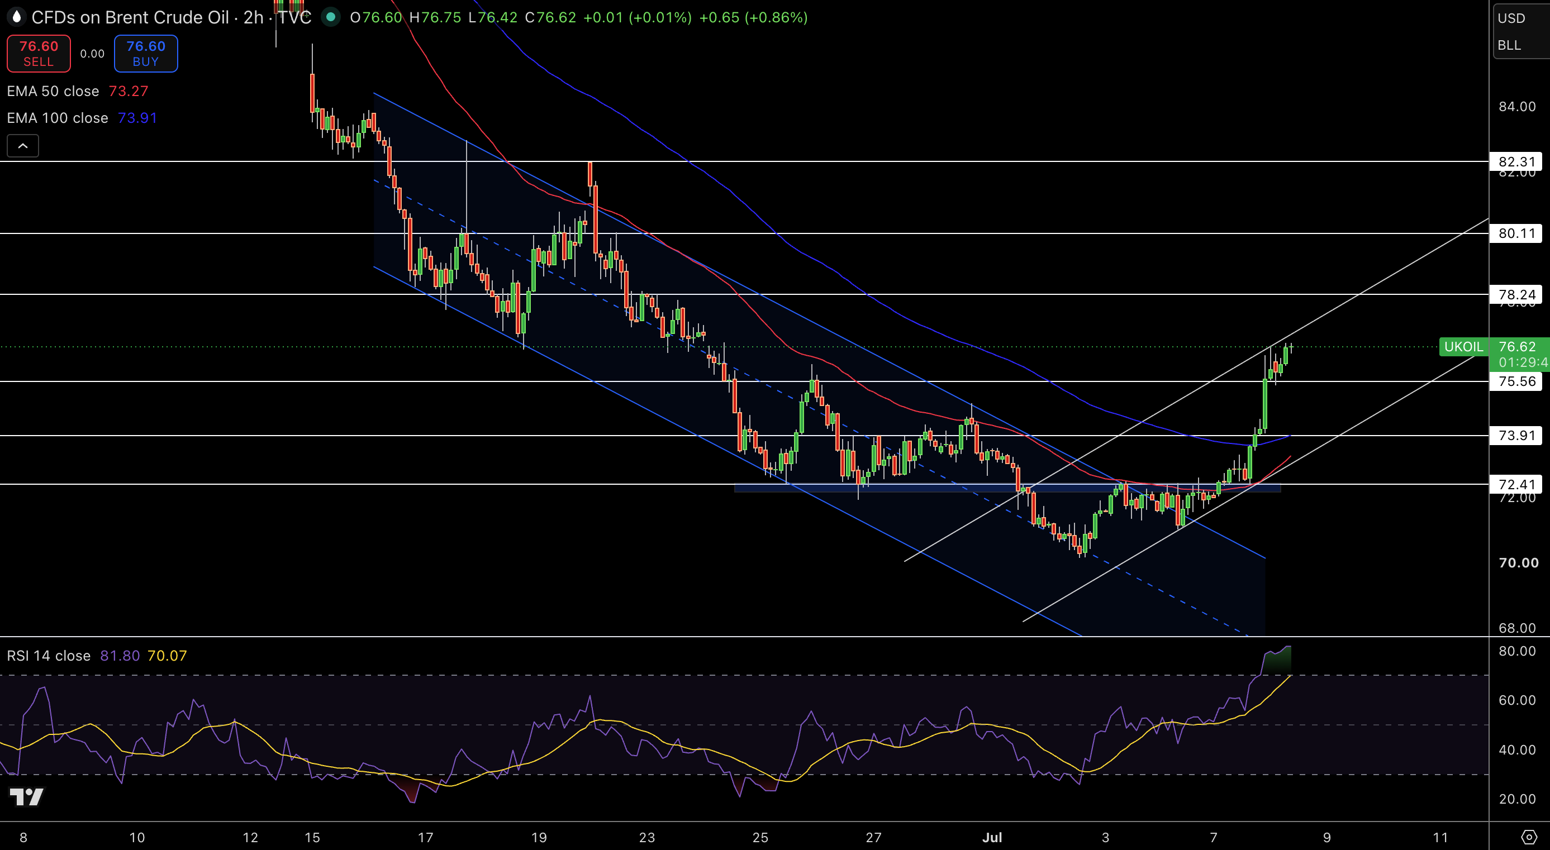Click the EMA 50 value 73.27

[x=129, y=91]
